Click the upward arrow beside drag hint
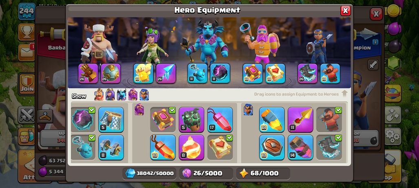The image size is (419, 188). pos(344,94)
